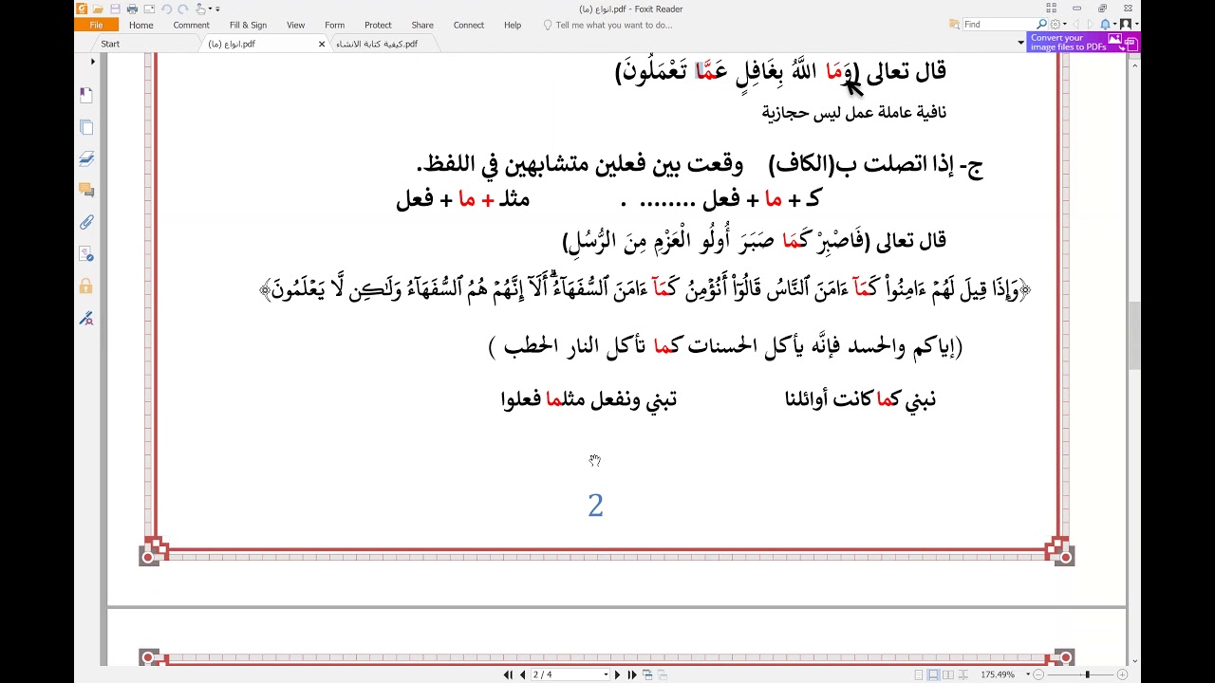Open the Digital Signatures panel icon
This screenshot has height=683, width=1215.
(86, 254)
